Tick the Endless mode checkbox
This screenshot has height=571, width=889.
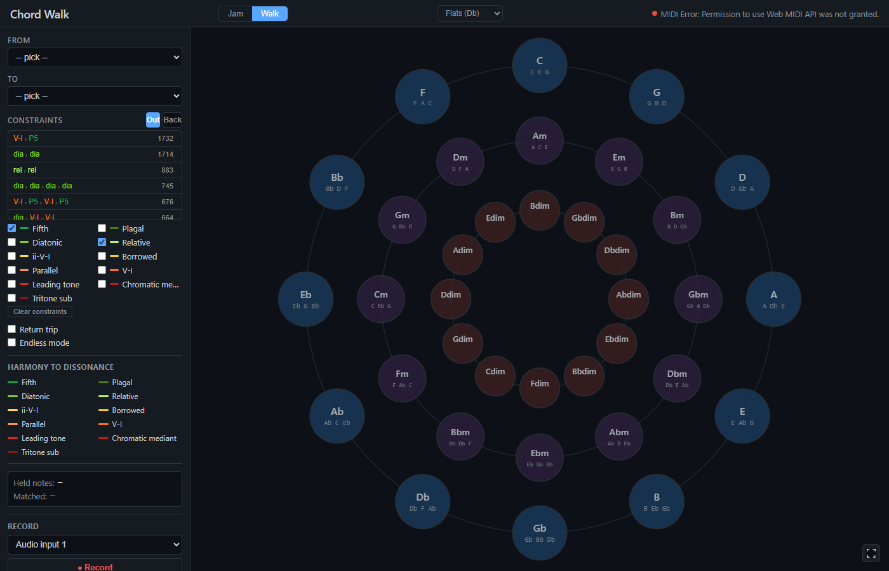11,343
